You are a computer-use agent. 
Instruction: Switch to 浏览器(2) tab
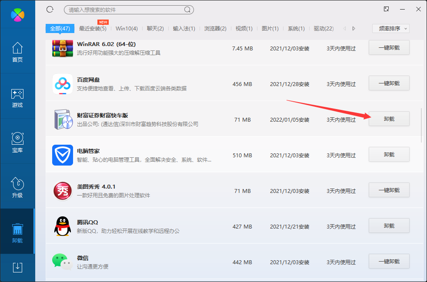point(215,29)
